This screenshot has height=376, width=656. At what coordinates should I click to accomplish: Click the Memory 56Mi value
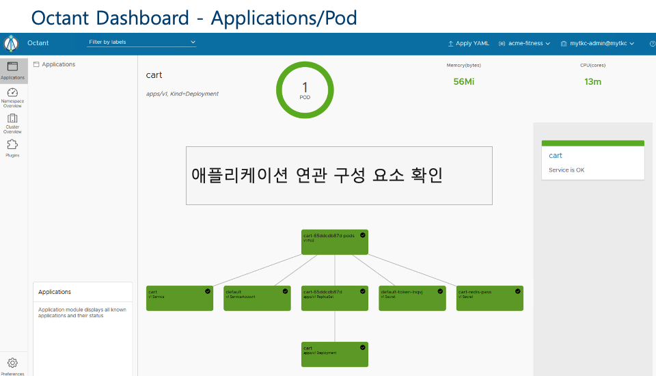click(x=463, y=81)
